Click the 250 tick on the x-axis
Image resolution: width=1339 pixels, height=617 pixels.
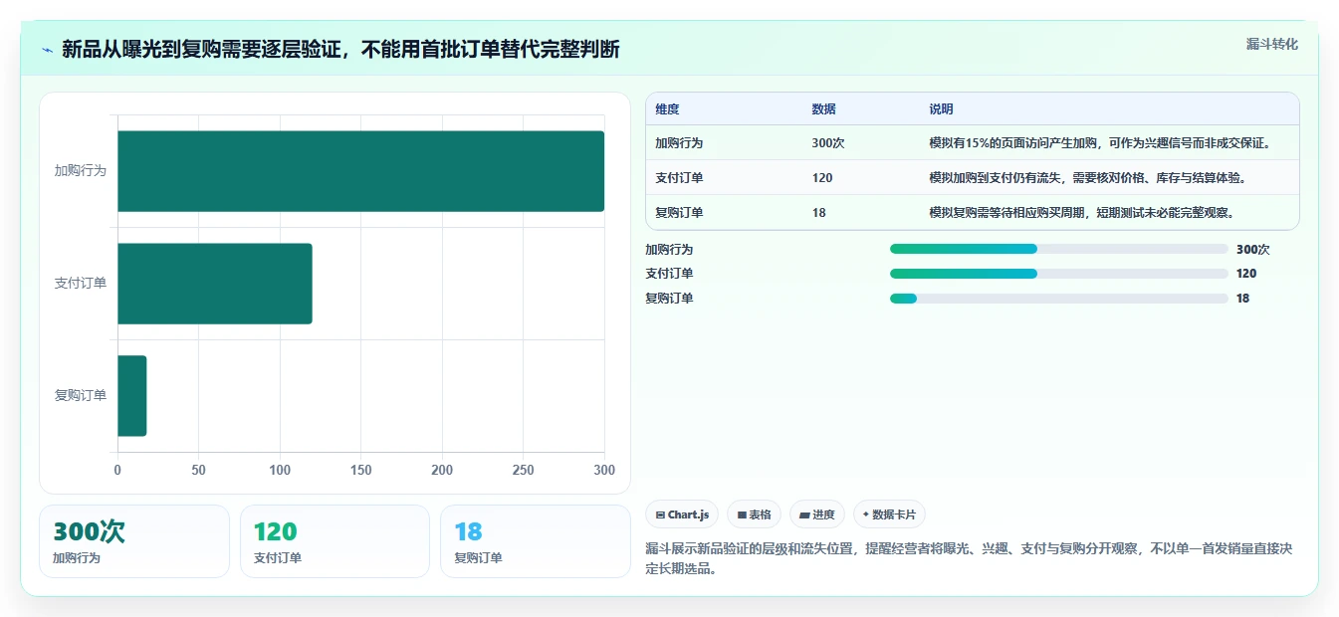pyautogui.click(x=524, y=471)
